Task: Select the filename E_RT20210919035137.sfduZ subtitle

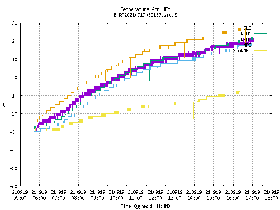Action: coord(145,15)
